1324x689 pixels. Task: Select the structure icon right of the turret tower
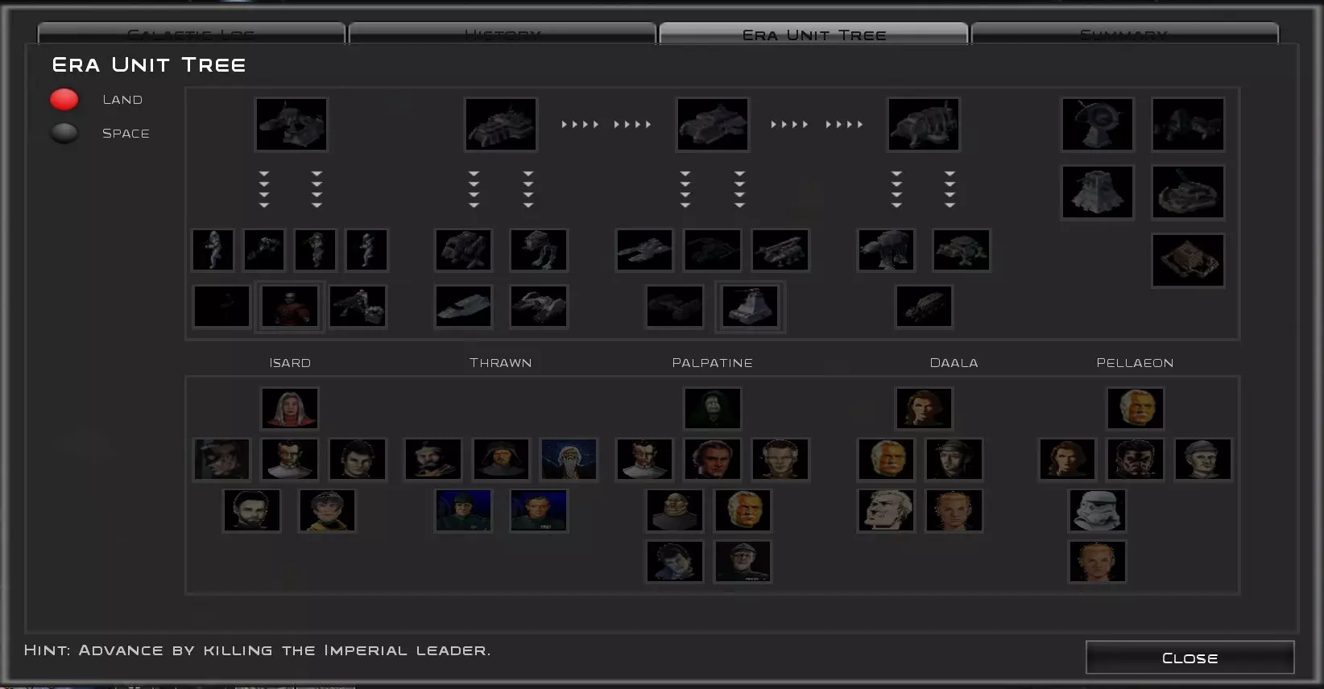coord(1188,192)
